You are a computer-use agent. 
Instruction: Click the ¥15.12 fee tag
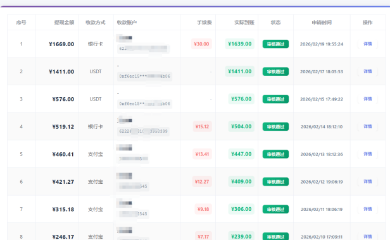(202, 126)
